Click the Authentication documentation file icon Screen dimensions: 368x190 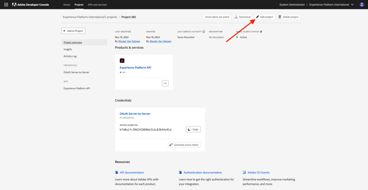tap(181, 172)
